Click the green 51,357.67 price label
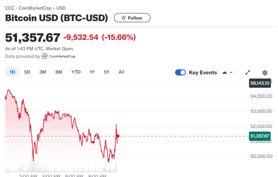278x177 pixels. coord(260,136)
